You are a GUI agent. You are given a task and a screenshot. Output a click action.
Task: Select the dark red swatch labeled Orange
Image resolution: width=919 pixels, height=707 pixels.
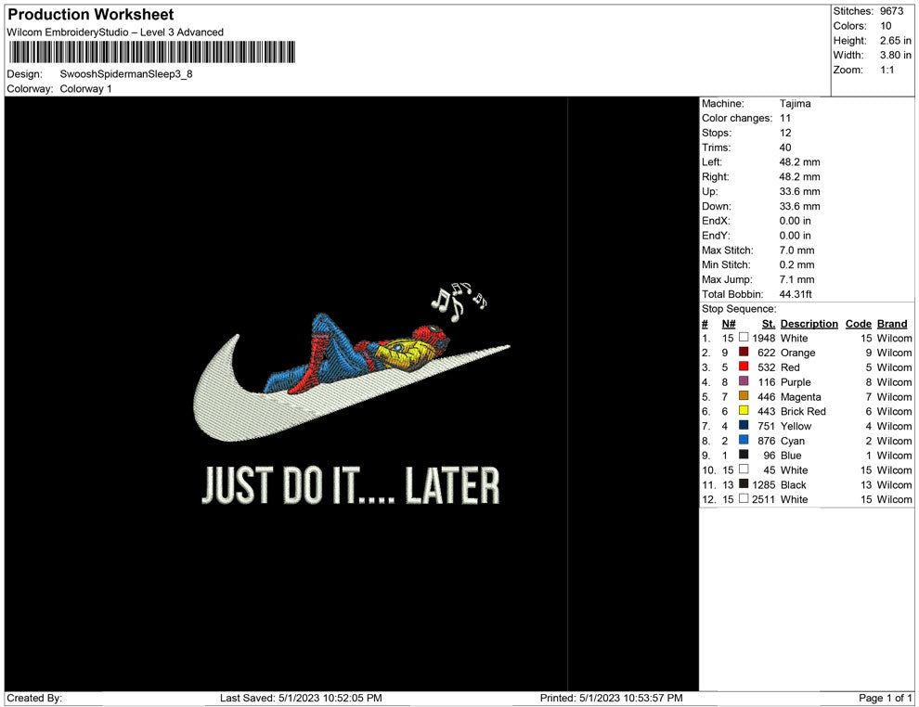(x=744, y=352)
